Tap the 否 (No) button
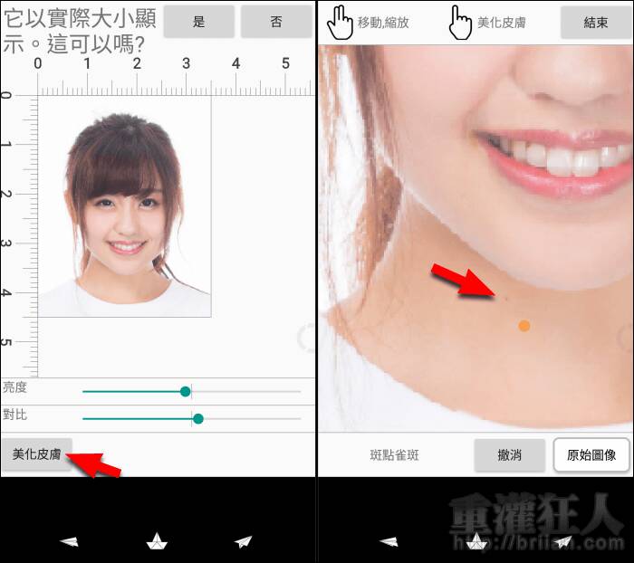Screen dimensions: 634x563 [276, 22]
